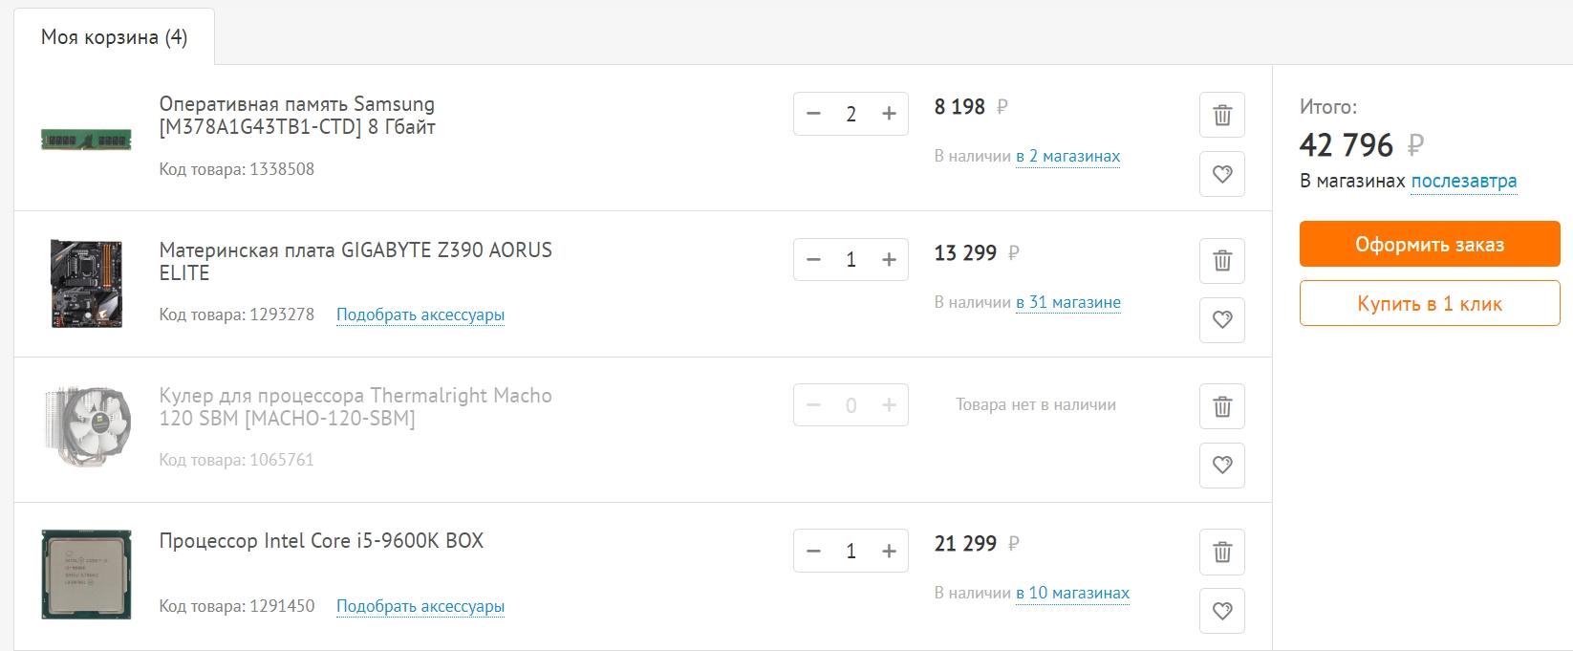Delete Thermalright Macho cooler from cart

click(x=1221, y=407)
